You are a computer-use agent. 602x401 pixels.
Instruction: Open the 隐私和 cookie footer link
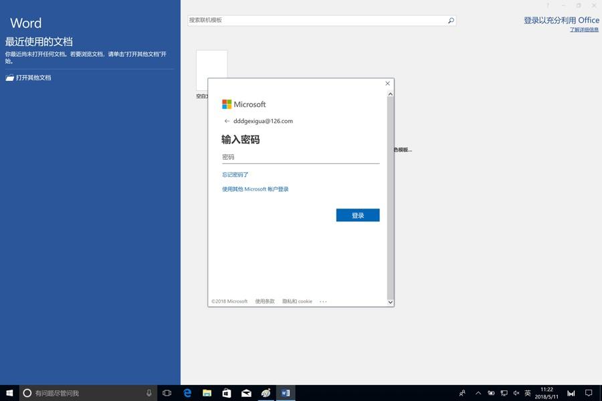[297, 301]
